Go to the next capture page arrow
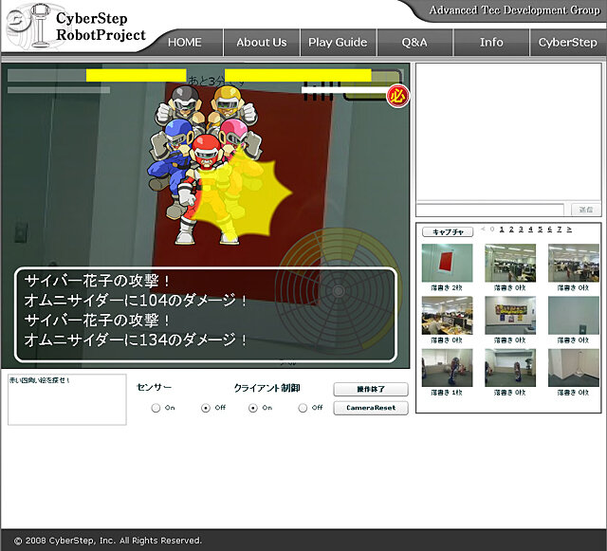Viewport: 607px width, 551px height. coord(569,230)
